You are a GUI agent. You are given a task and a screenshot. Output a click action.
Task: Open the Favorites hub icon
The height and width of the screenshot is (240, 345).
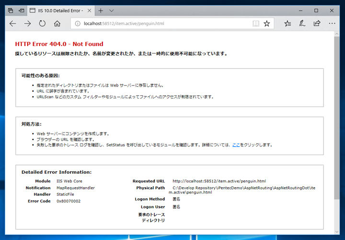point(287,24)
